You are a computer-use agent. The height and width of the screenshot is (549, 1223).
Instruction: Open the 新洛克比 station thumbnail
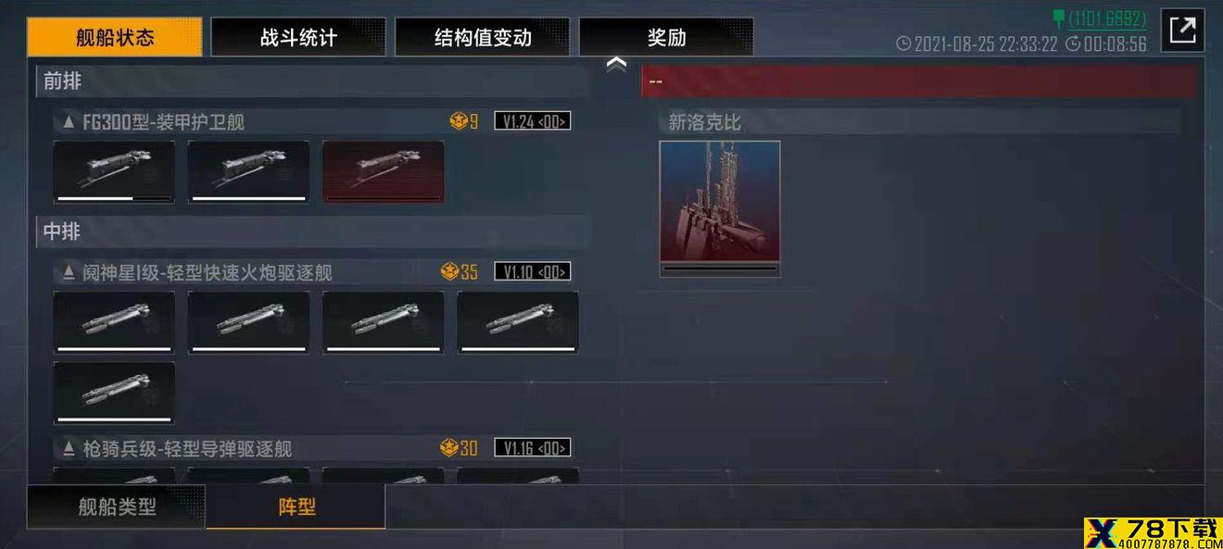pos(720,202)
